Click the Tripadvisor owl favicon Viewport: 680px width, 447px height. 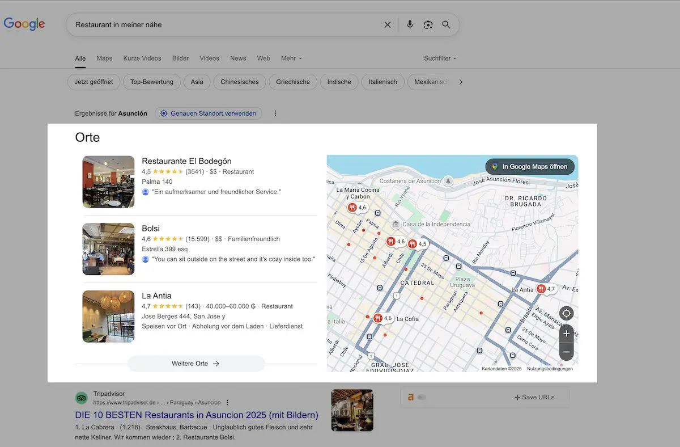coord(82,398)
